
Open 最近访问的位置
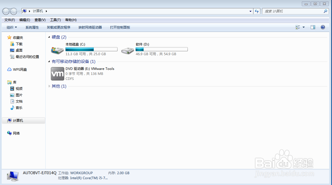pyautogui.click(x=24, y=57)
